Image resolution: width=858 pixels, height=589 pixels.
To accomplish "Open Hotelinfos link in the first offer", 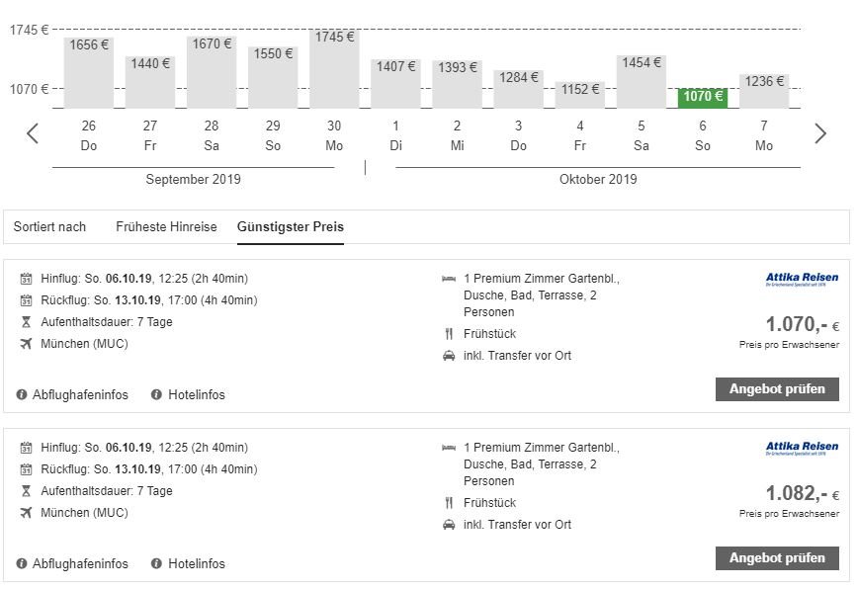I will [x=197, y=394].
